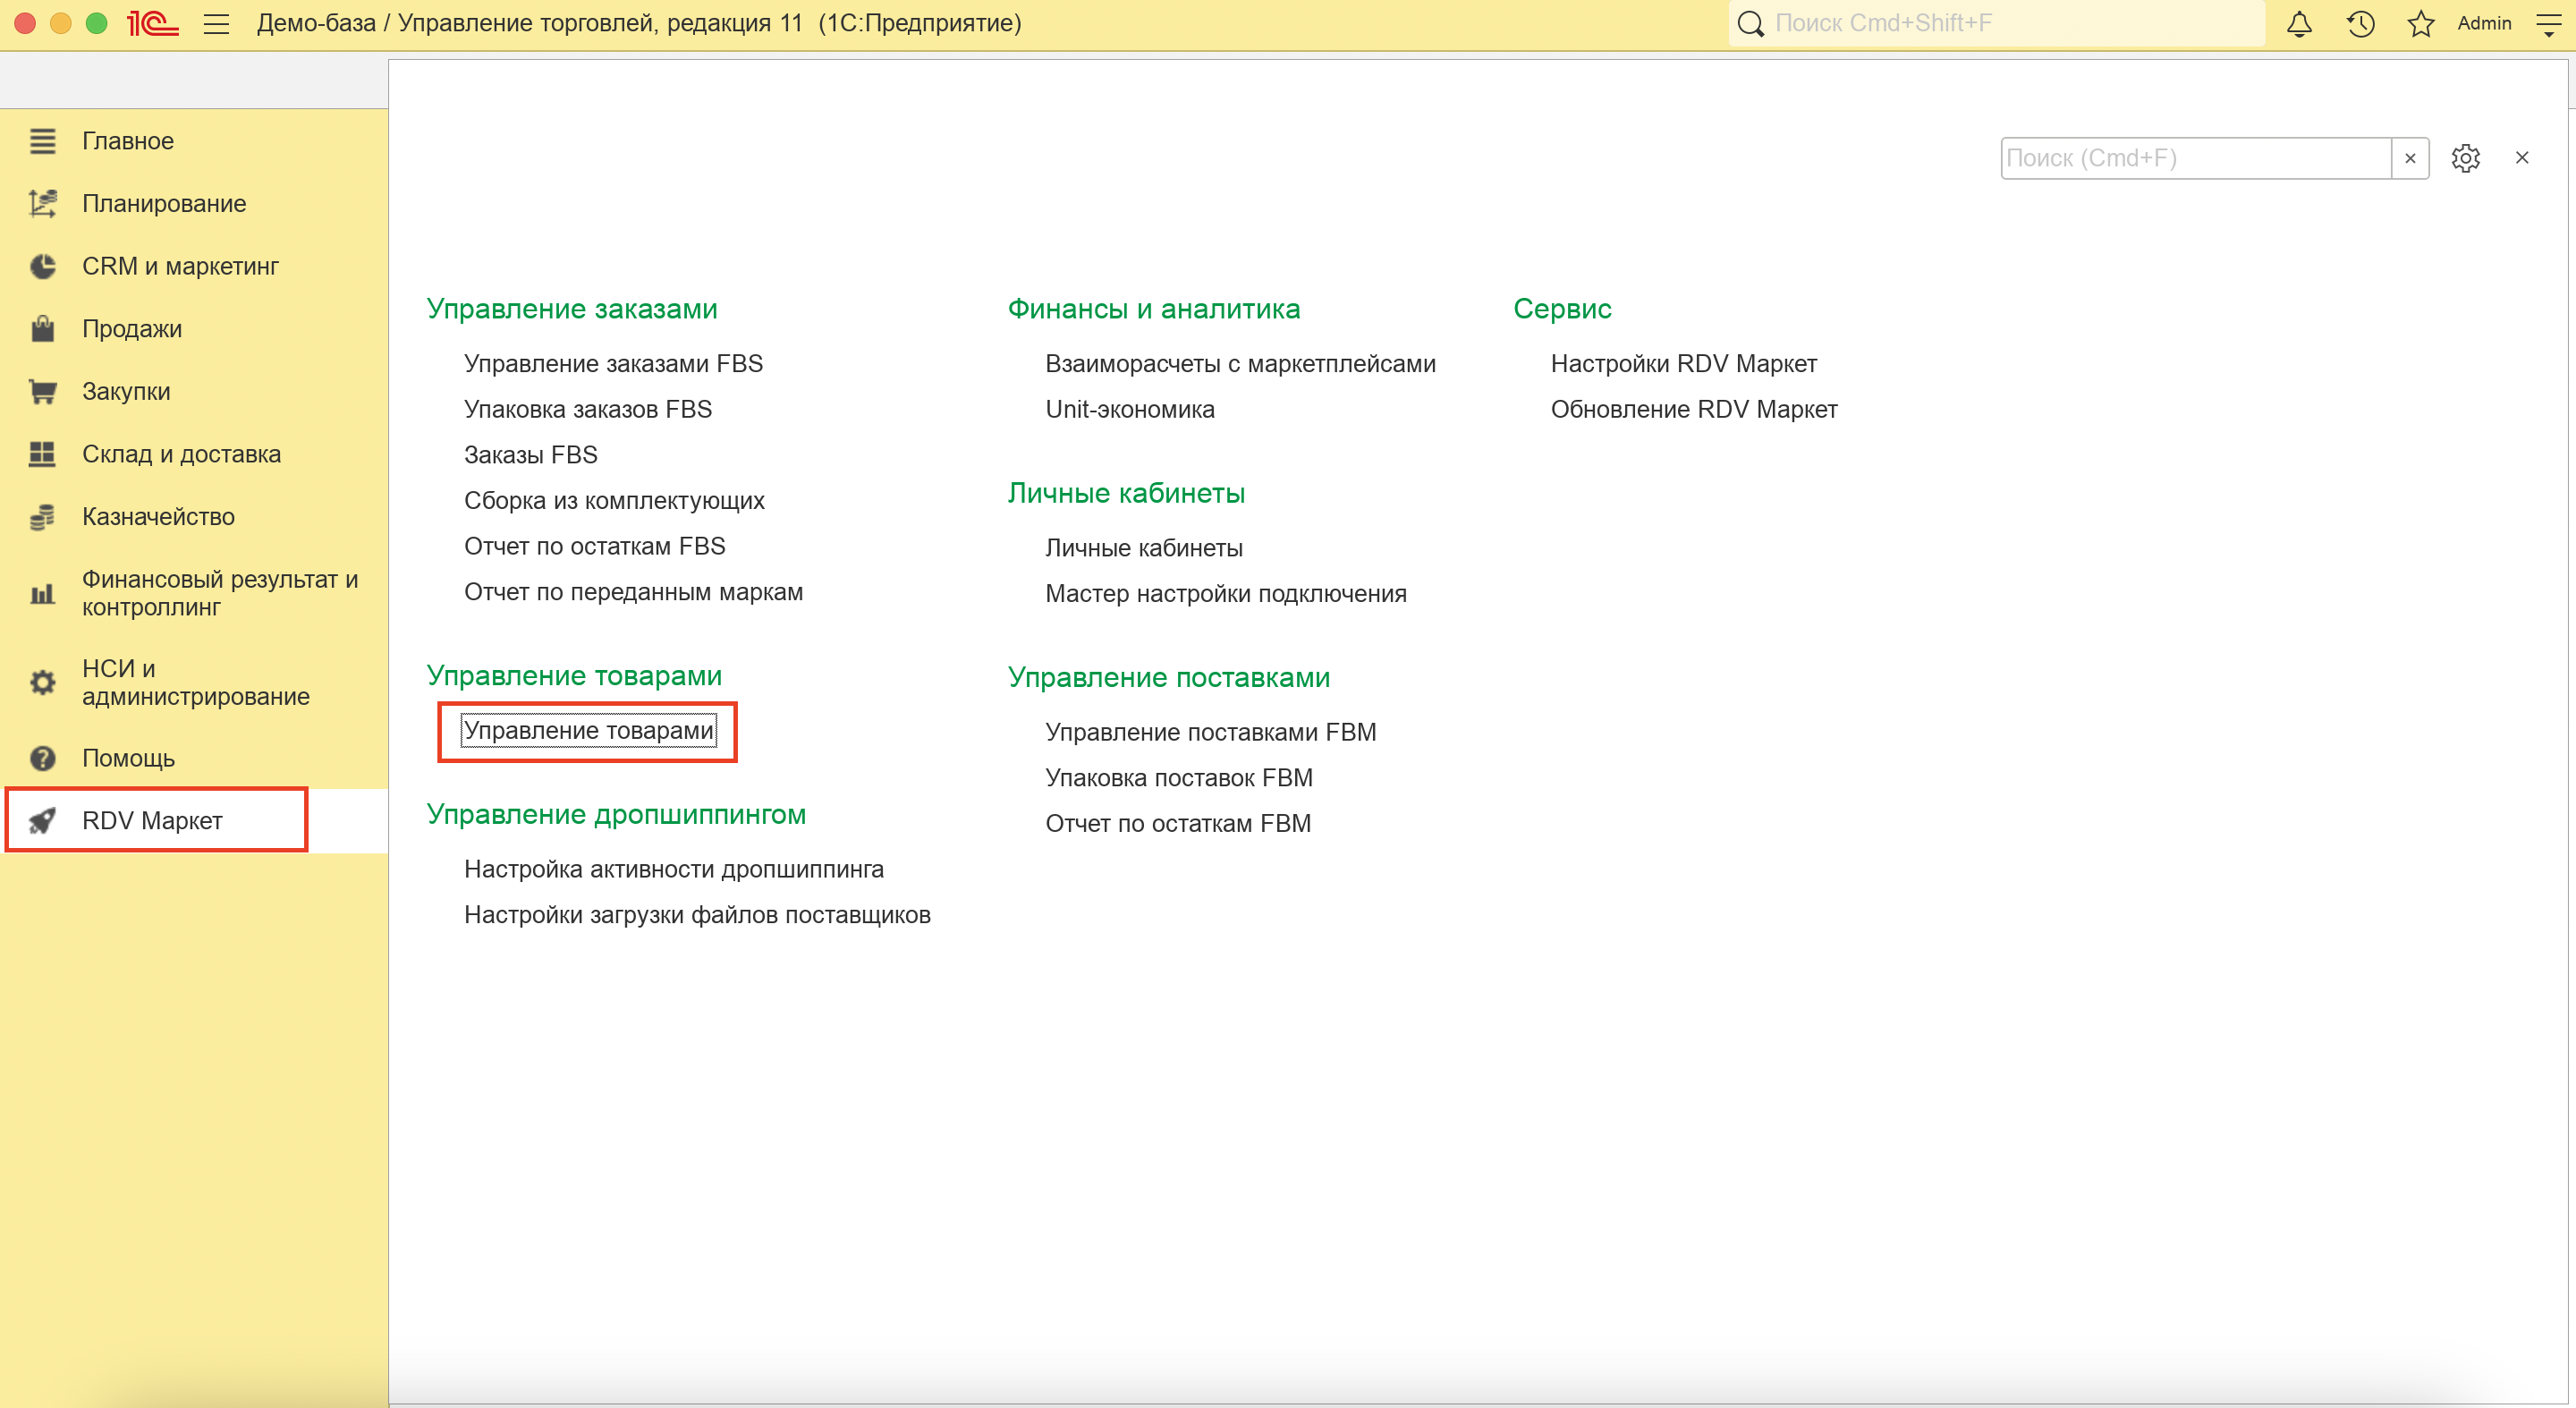Open favorites star icon
Image resolution: width=2576 pixels, height=1408 pixels.
coord(2420,24)
